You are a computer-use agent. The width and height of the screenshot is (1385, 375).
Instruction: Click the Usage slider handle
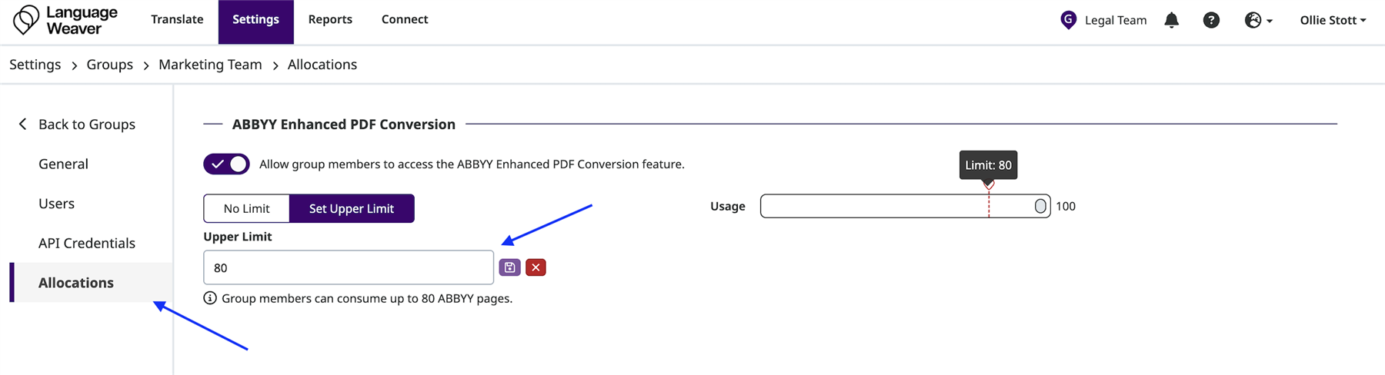[x=1040, y=206]
